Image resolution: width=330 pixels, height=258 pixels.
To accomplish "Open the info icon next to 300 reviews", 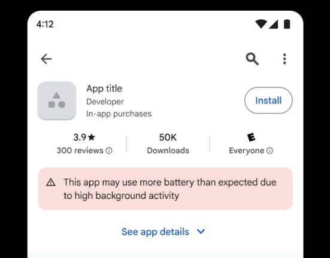I will 109,151.
